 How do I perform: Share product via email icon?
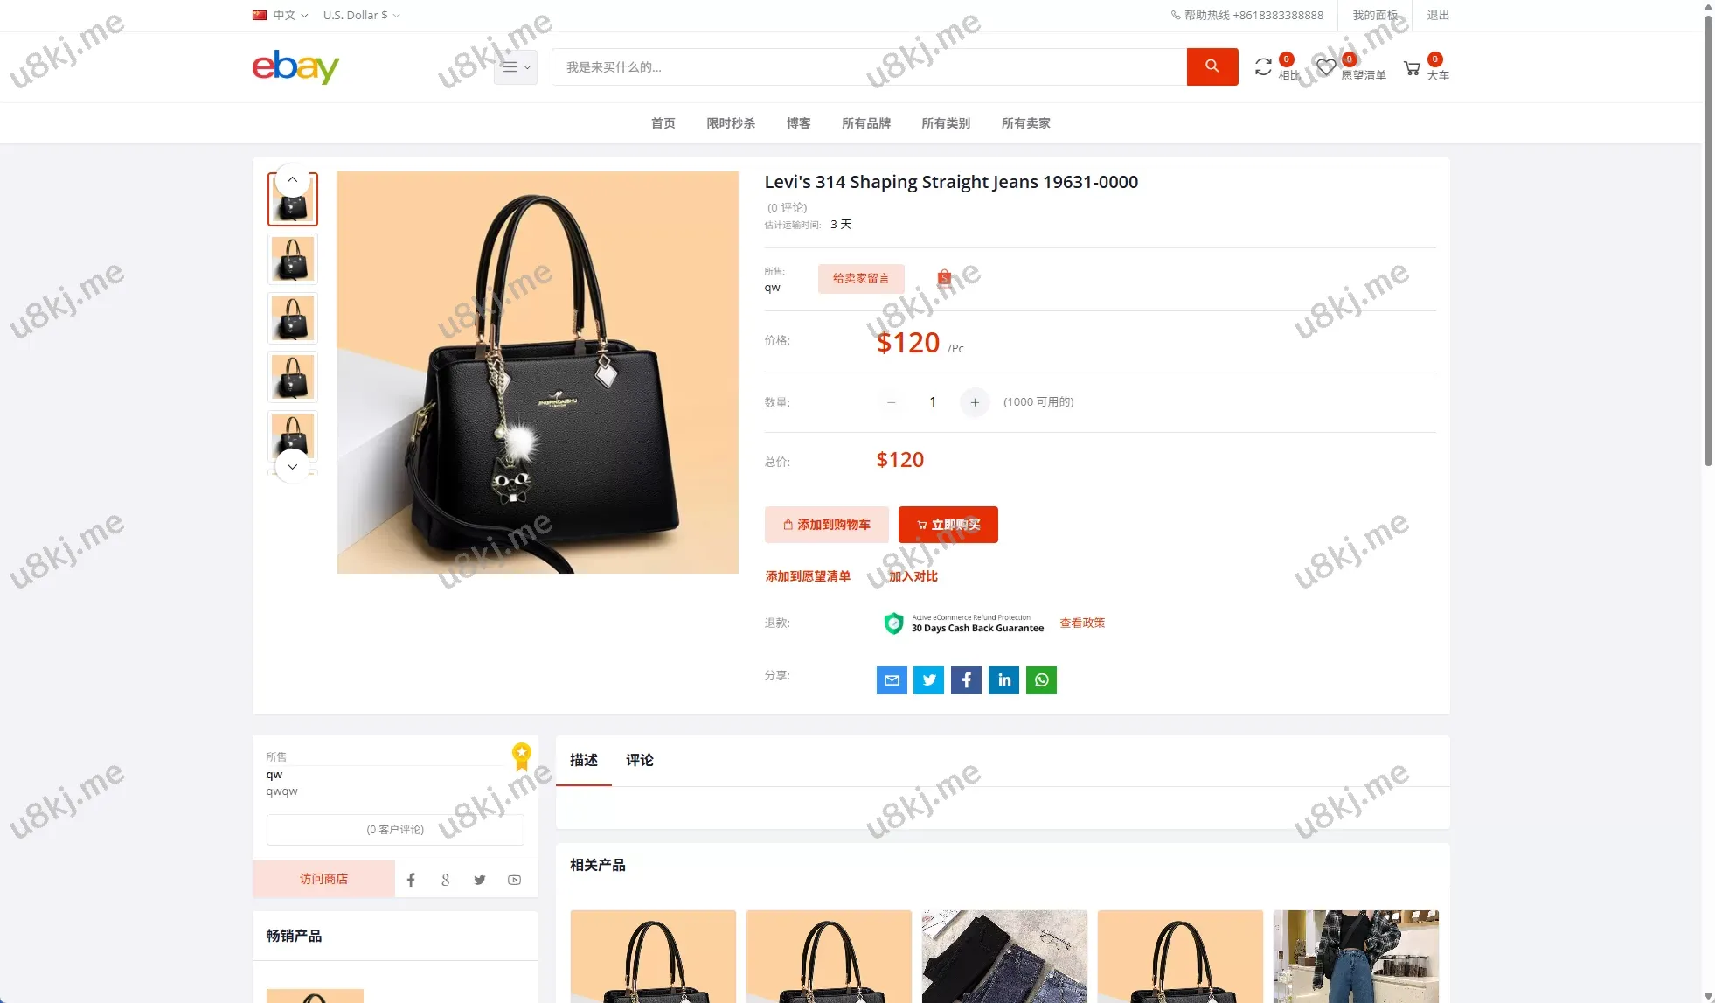892,679
